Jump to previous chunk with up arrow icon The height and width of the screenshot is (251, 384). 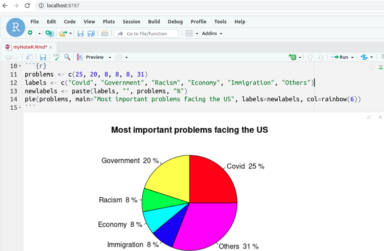(310, 57)
